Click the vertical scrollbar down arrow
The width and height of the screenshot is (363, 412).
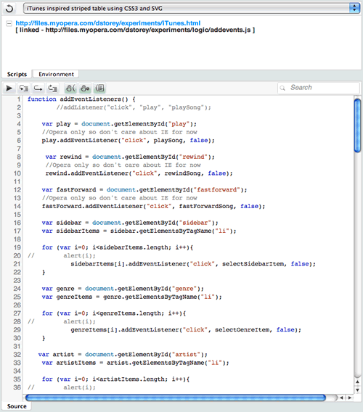point(357,390)
